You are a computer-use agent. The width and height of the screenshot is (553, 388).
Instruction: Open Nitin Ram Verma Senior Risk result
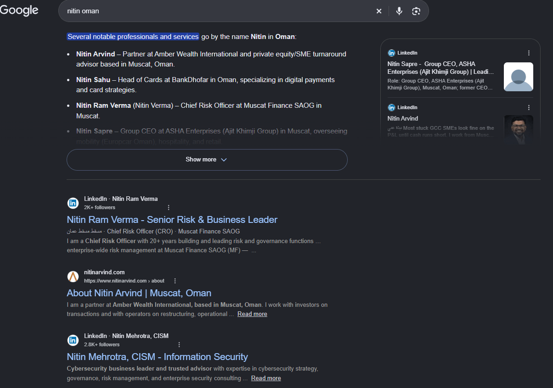(172, 219)
